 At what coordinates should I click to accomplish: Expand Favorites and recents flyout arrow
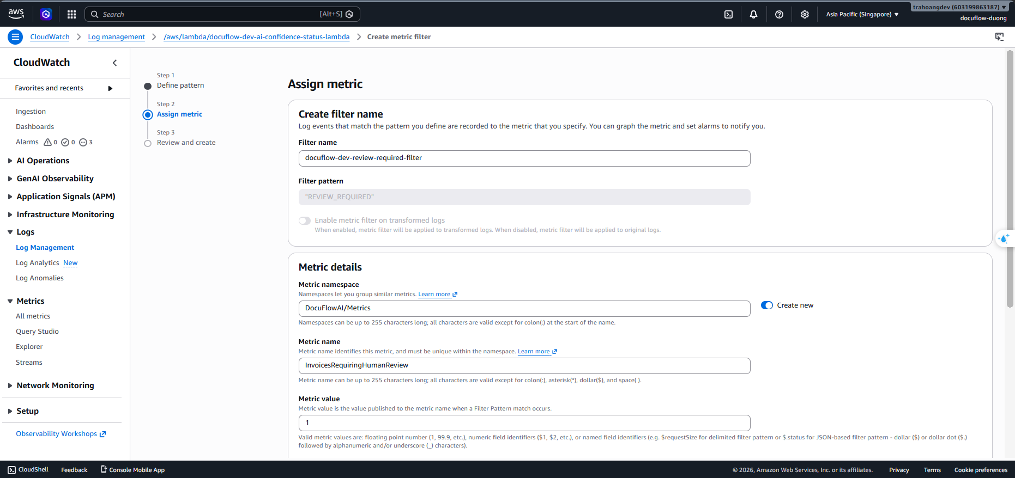[x=110, y=88]
